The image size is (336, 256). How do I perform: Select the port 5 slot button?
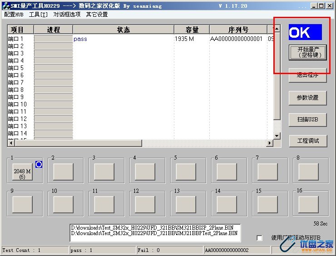(186, 171)
